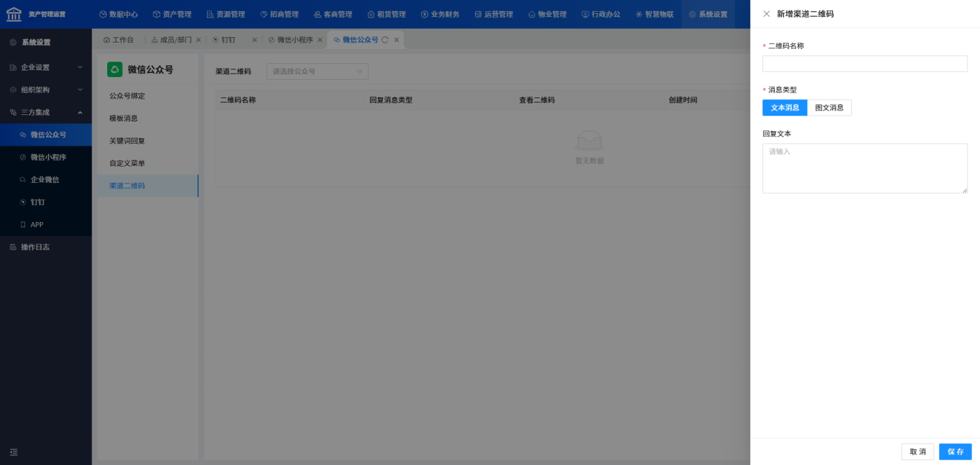Close the 新增渠道二维码 drawer with X icon
The height and width of the screenshot is (465, 980).
pyautogui.click(x=766, y=14)
